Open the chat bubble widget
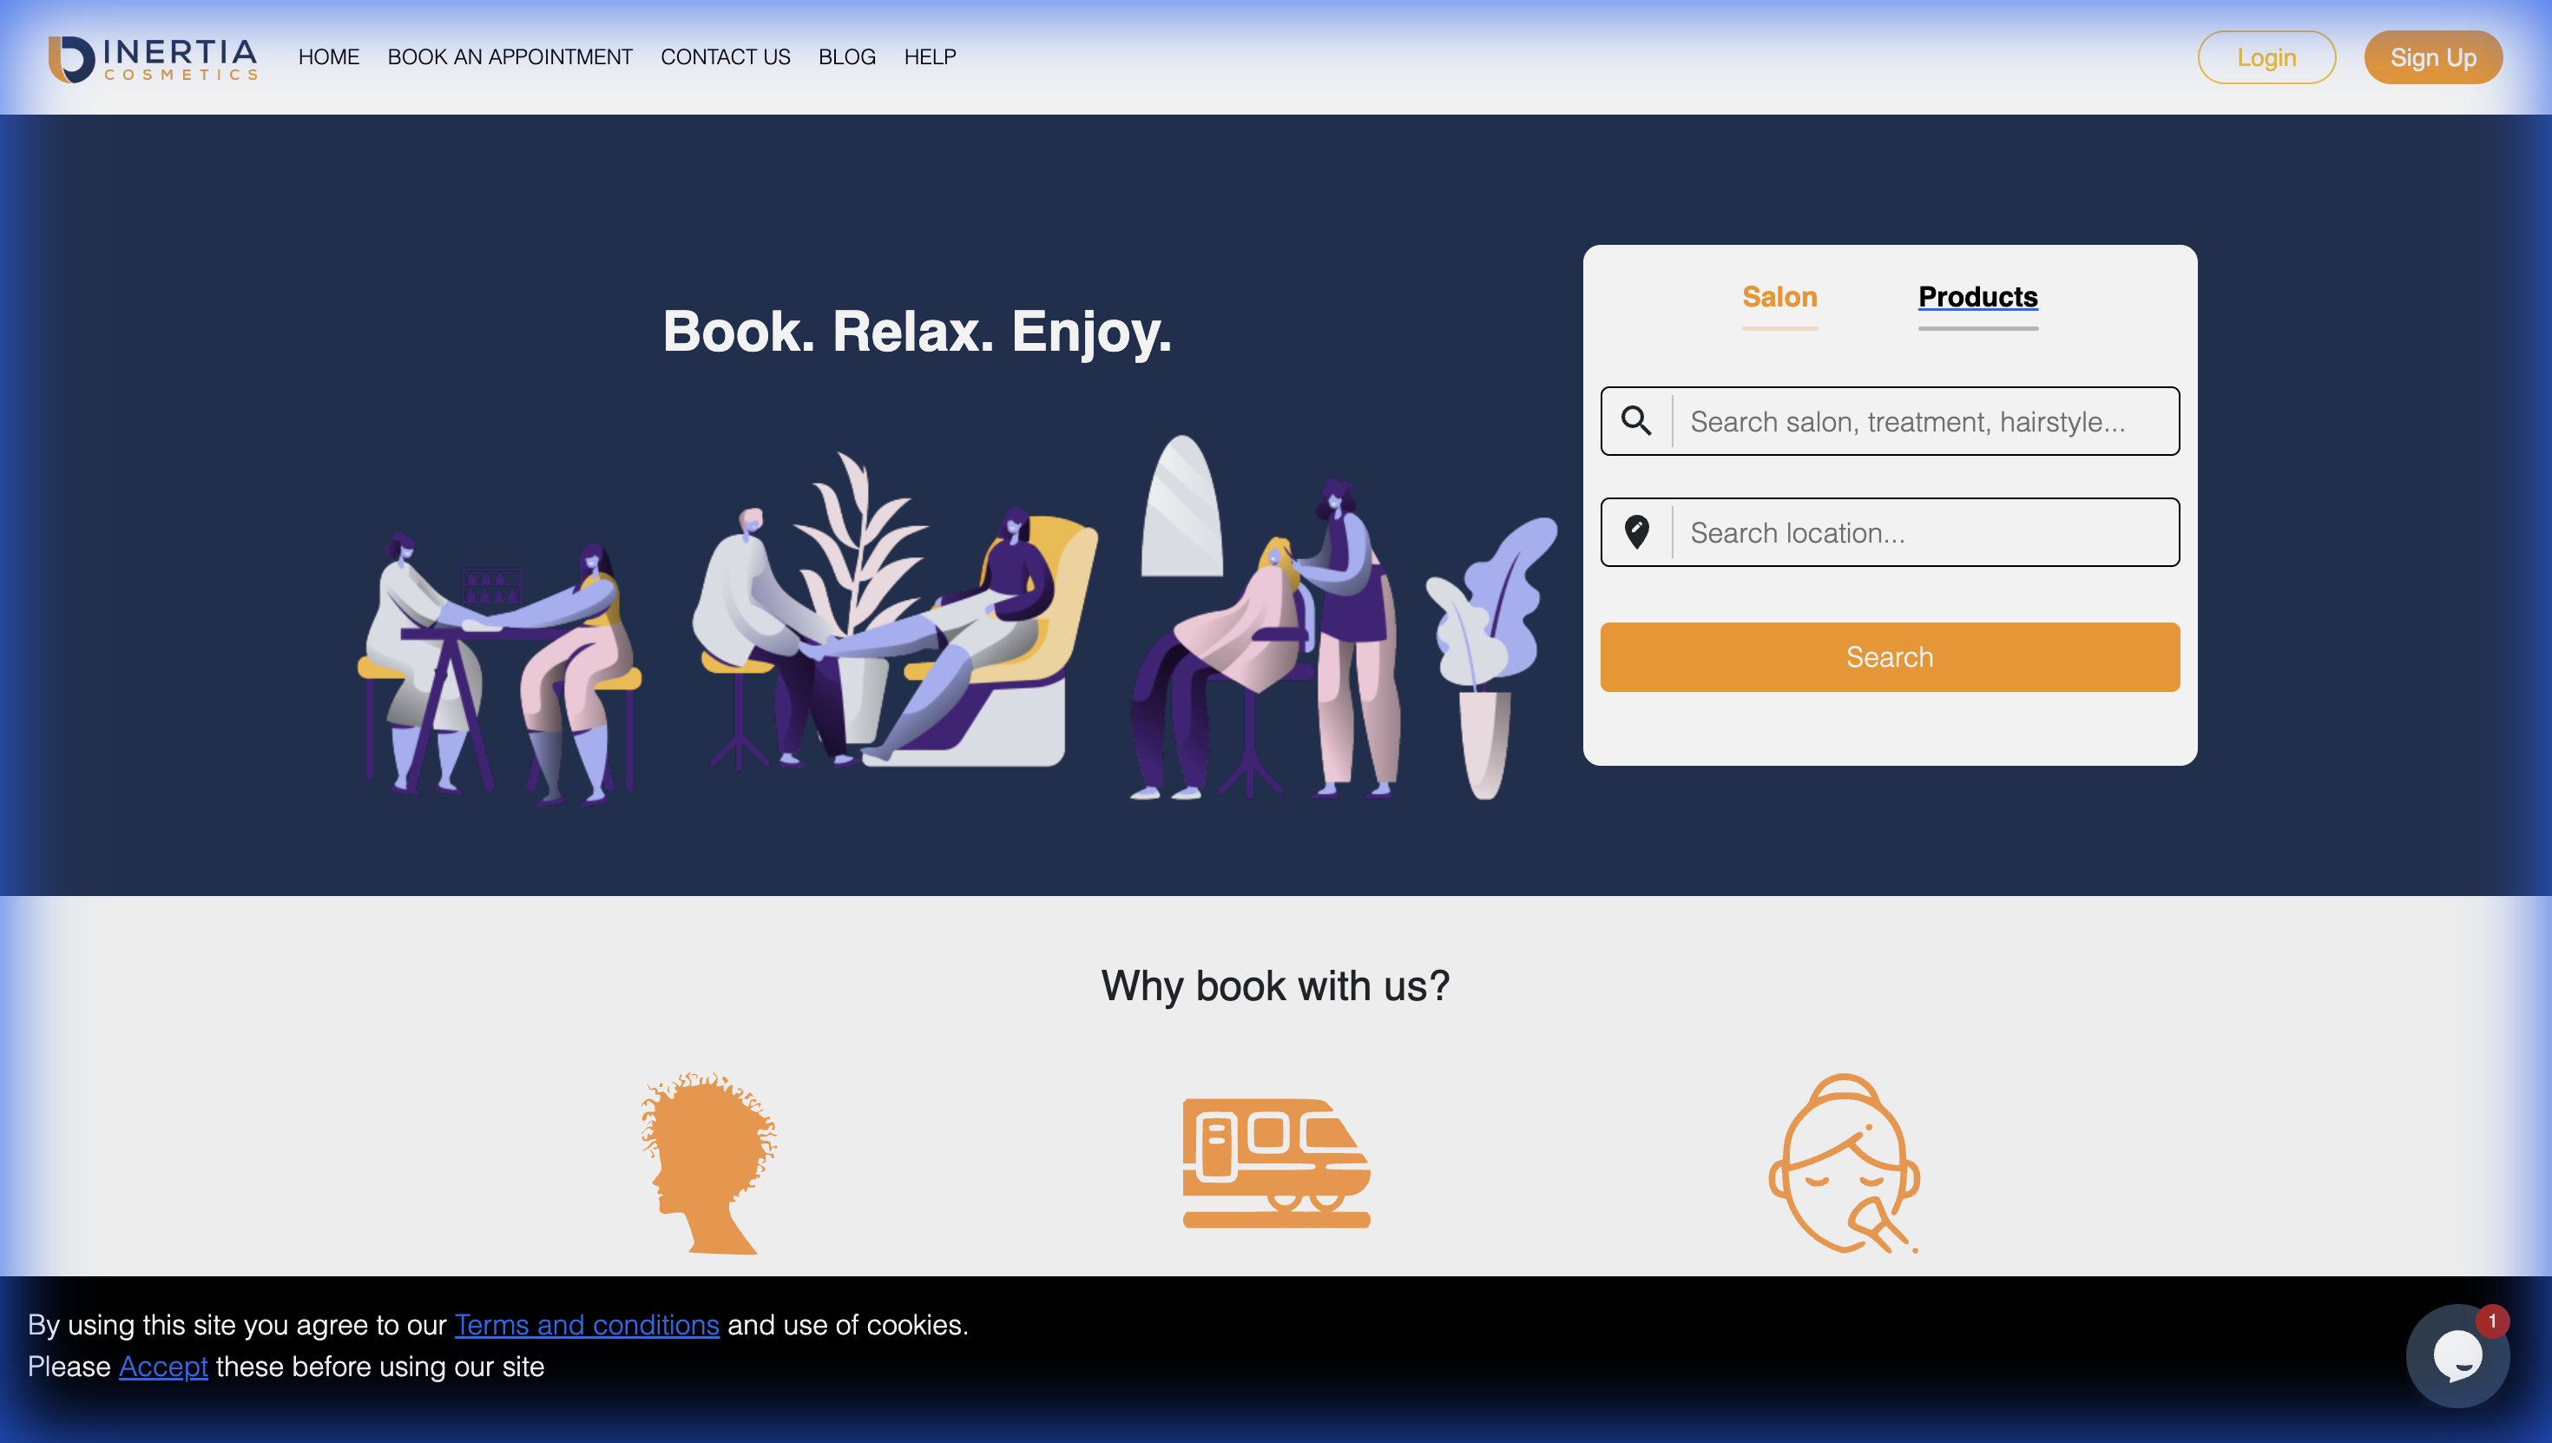2552x1443 pixels. [2457, 1354]
